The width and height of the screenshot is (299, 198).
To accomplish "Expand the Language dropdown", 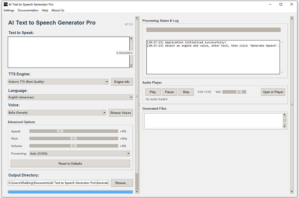I will 70,97.
